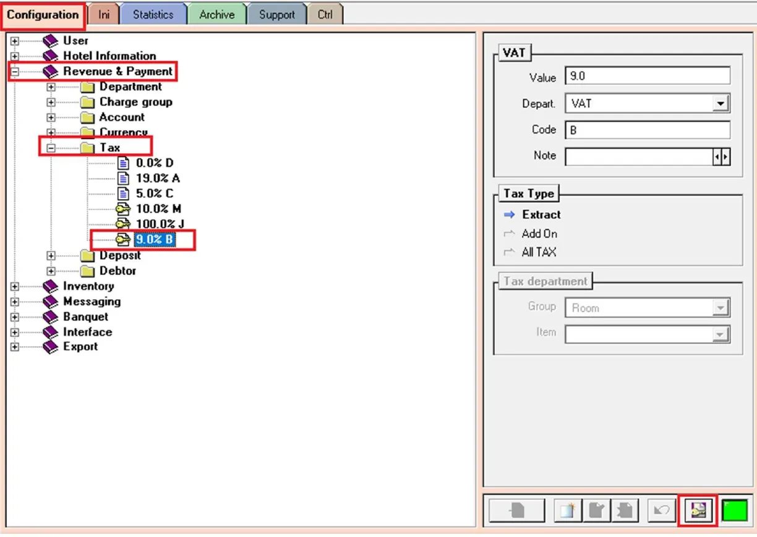Click the book icon beside Revenue & Payment
Screen dimensions: 757x537
click(51, 72)
